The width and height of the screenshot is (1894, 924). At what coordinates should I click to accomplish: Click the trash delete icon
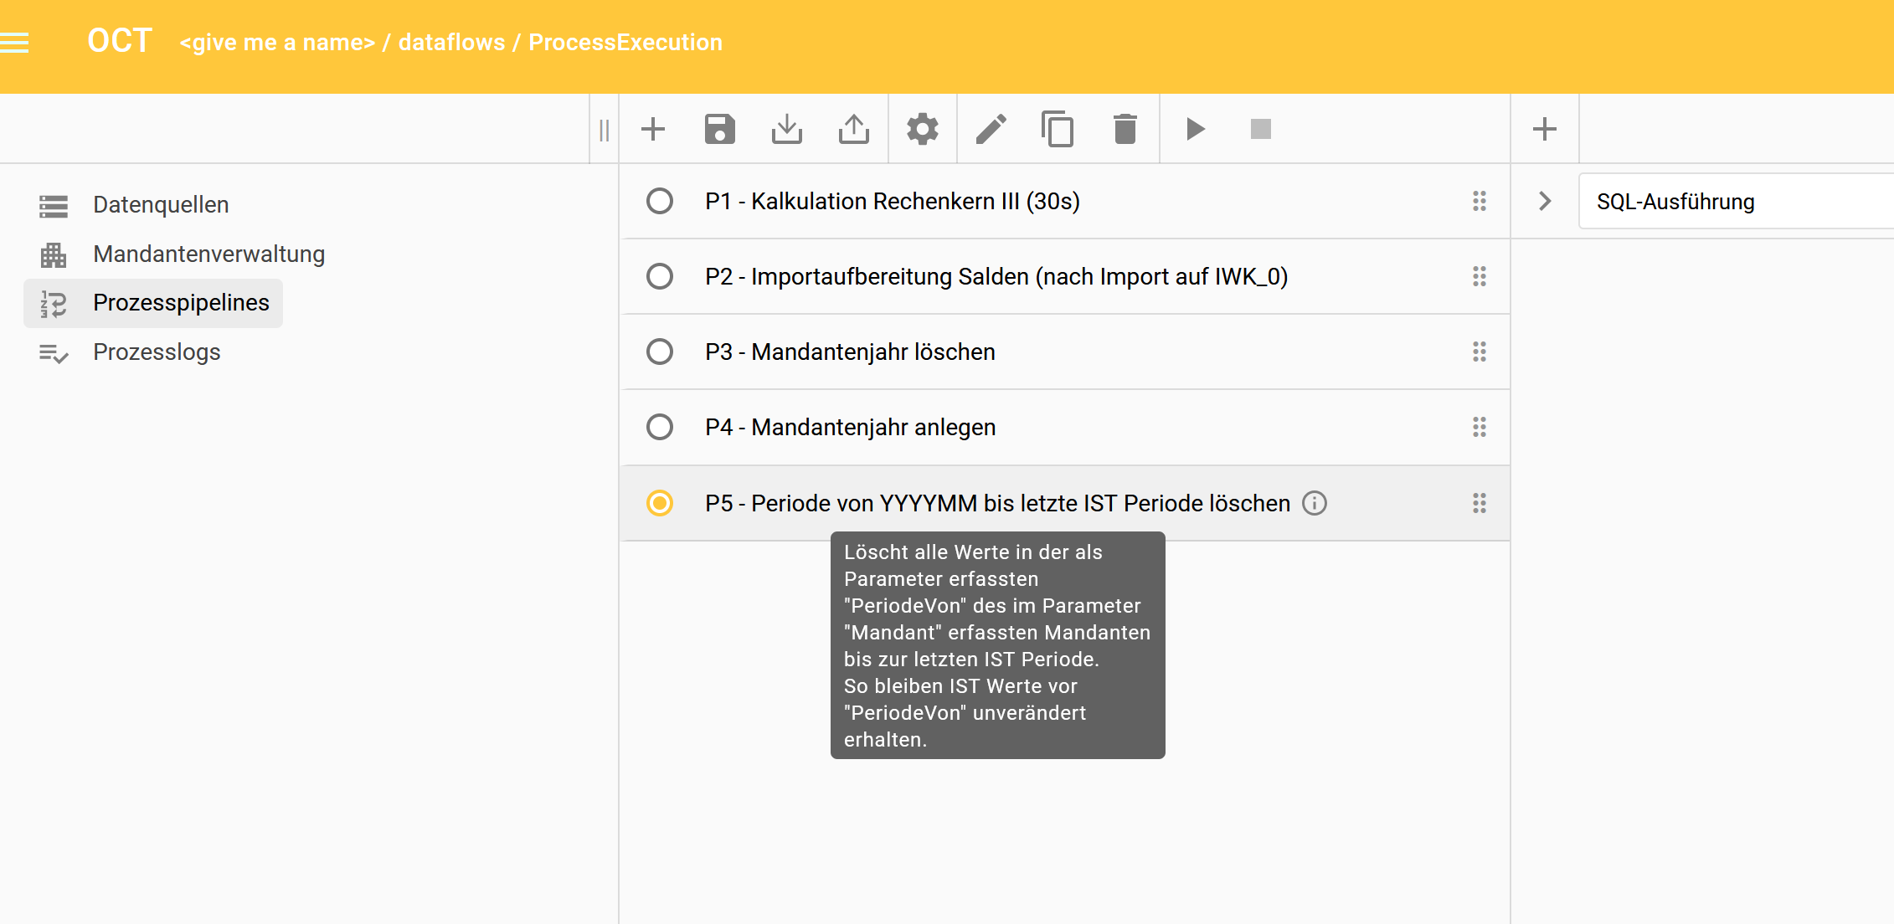click(1125, 130)
